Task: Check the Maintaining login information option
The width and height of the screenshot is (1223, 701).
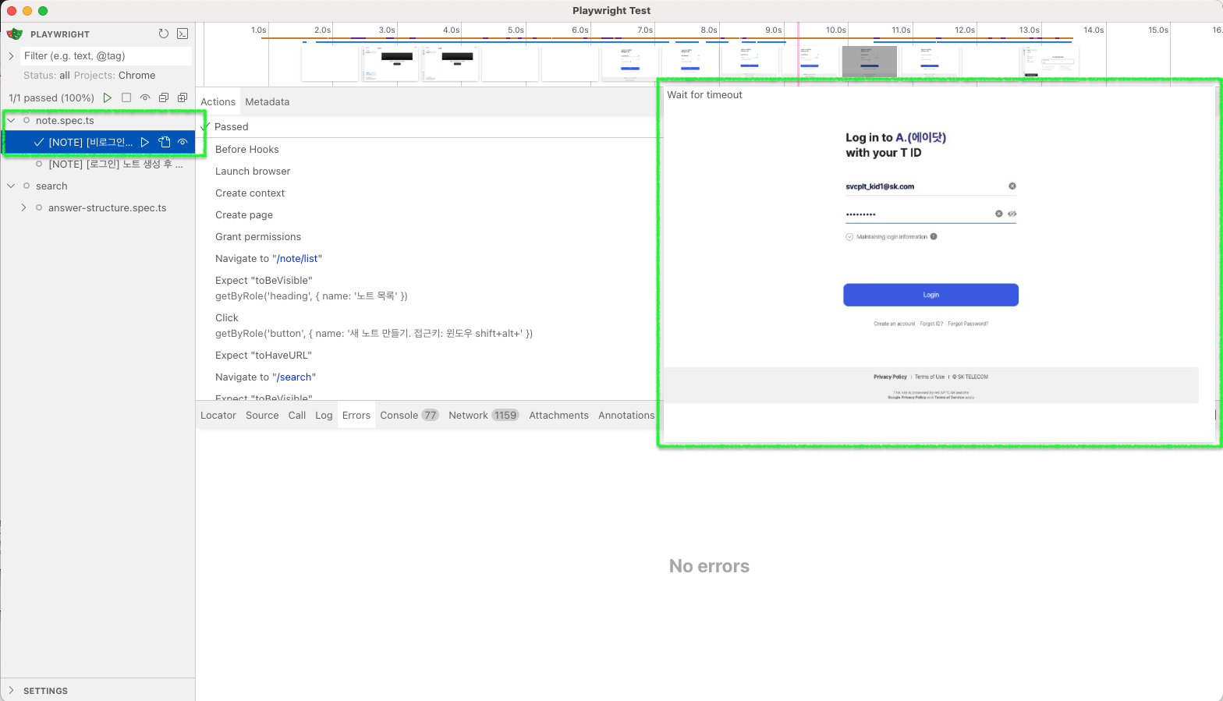Action: (x=849, y=236)
